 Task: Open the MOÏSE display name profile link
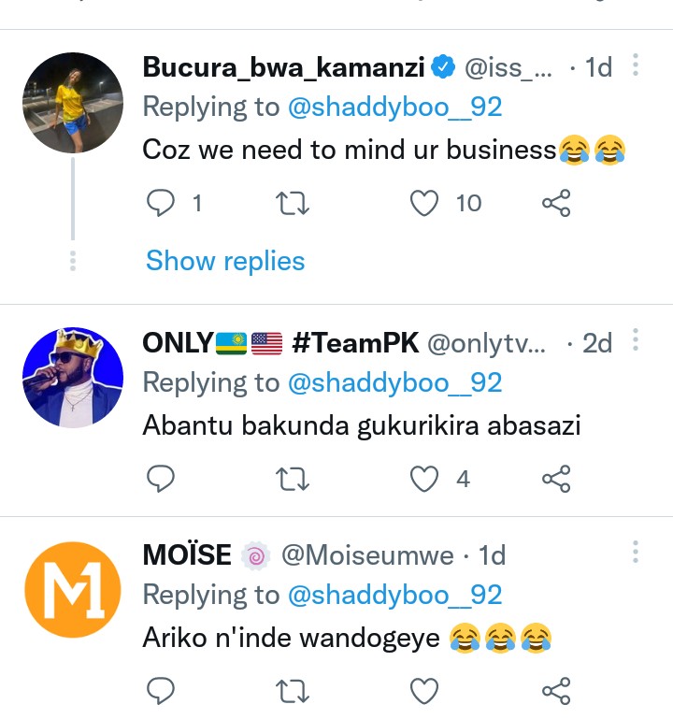187,555
